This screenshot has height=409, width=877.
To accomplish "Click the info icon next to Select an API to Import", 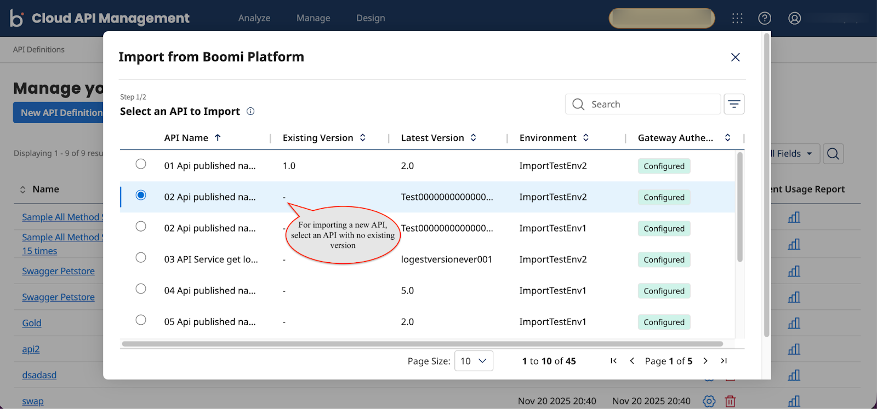I will coord(250,111).
